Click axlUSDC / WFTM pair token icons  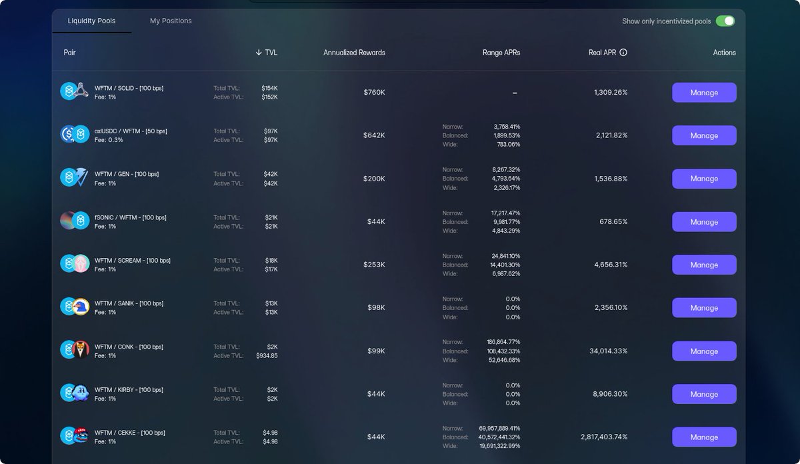pyautogui.click(x=75, y=135)
